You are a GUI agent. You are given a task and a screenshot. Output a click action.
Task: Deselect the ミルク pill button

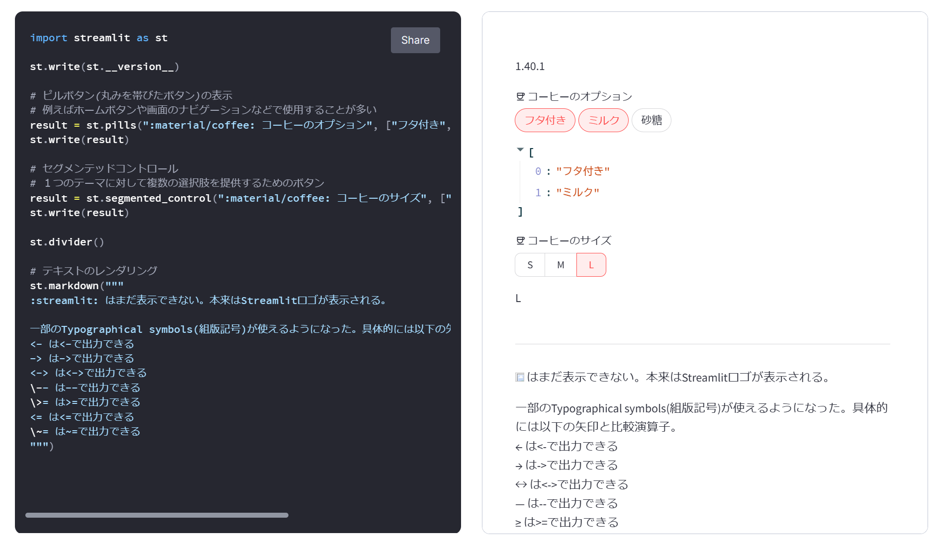603,120
